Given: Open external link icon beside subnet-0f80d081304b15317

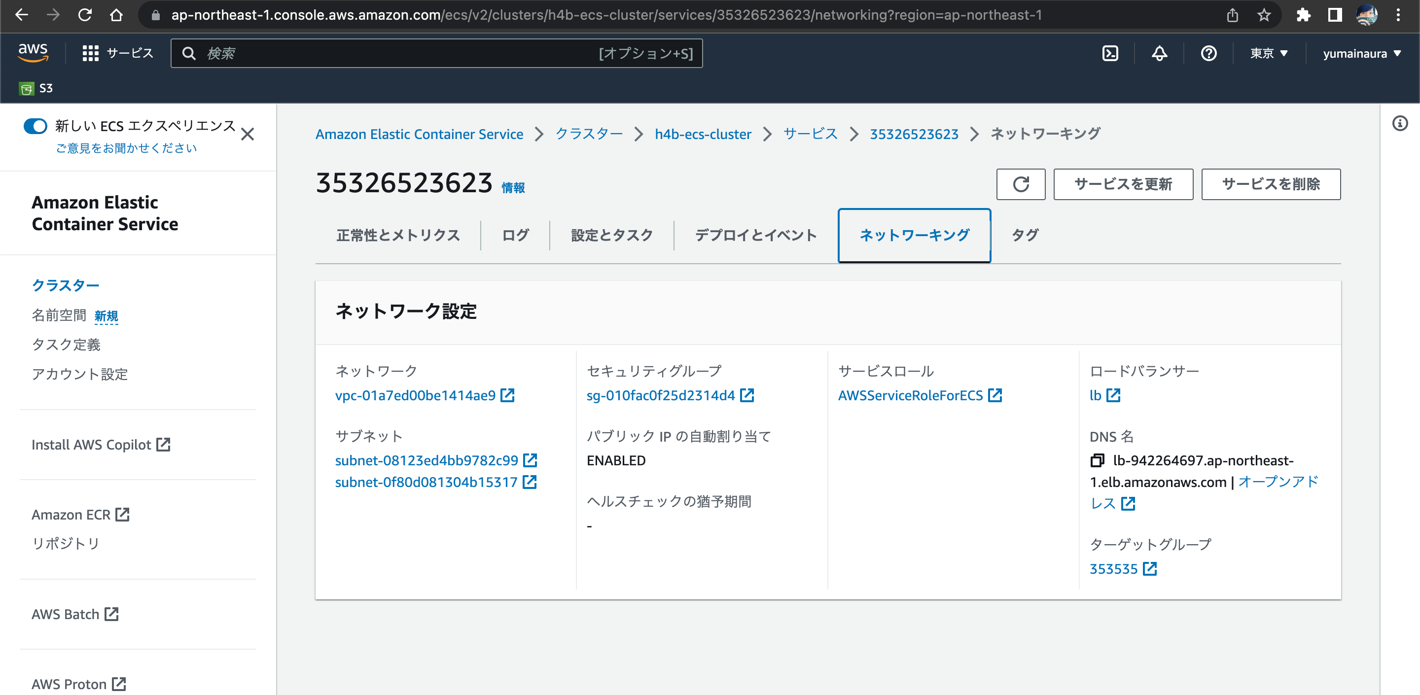Looking at the screenshot, I should (x=529, y=482).
